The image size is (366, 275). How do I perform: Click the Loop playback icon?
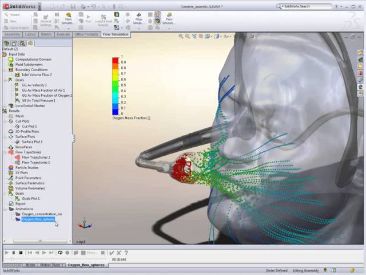tap(60, 253)
